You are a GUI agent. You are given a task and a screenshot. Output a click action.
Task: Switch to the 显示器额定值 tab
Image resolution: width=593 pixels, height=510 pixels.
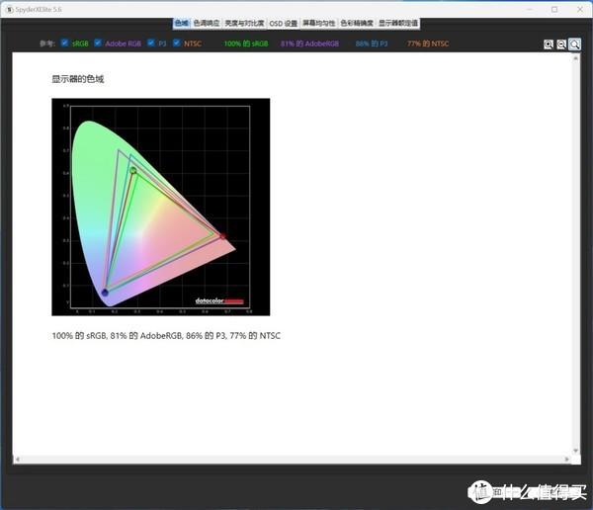(398, 23)
